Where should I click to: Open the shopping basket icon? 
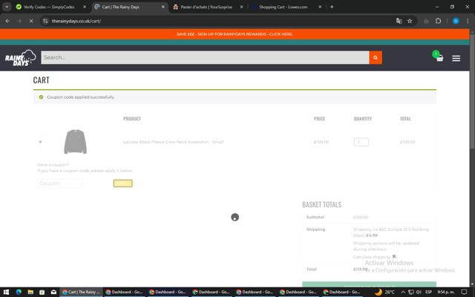click(439, 56)
